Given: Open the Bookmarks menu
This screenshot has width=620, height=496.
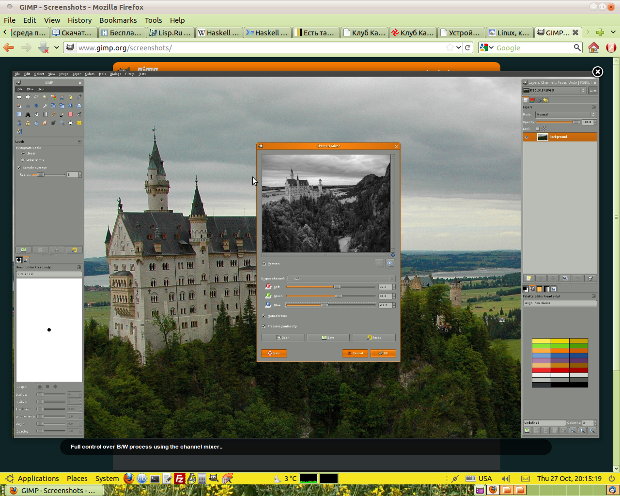Looking at the screenshot, I should tap(118, 20).
